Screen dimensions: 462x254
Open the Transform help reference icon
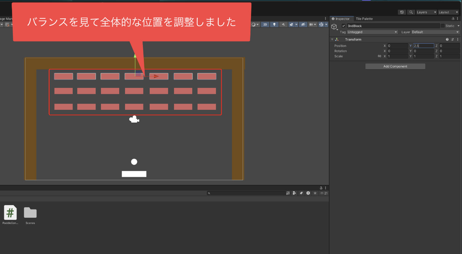pyautogui.click(x=447, y=39)
